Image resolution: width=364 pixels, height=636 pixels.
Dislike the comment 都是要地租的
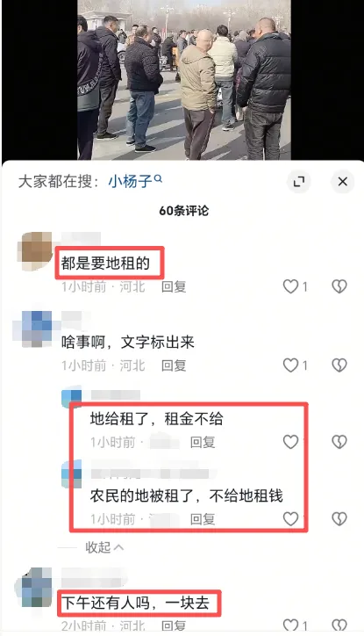[x=339, y=286]
